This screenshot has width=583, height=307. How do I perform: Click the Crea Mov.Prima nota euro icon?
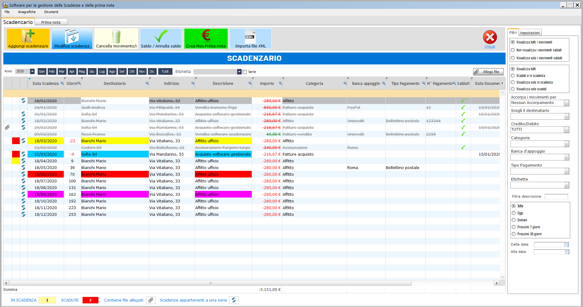206,36
